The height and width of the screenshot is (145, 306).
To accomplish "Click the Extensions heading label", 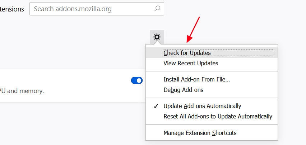I will click(12, 9).
